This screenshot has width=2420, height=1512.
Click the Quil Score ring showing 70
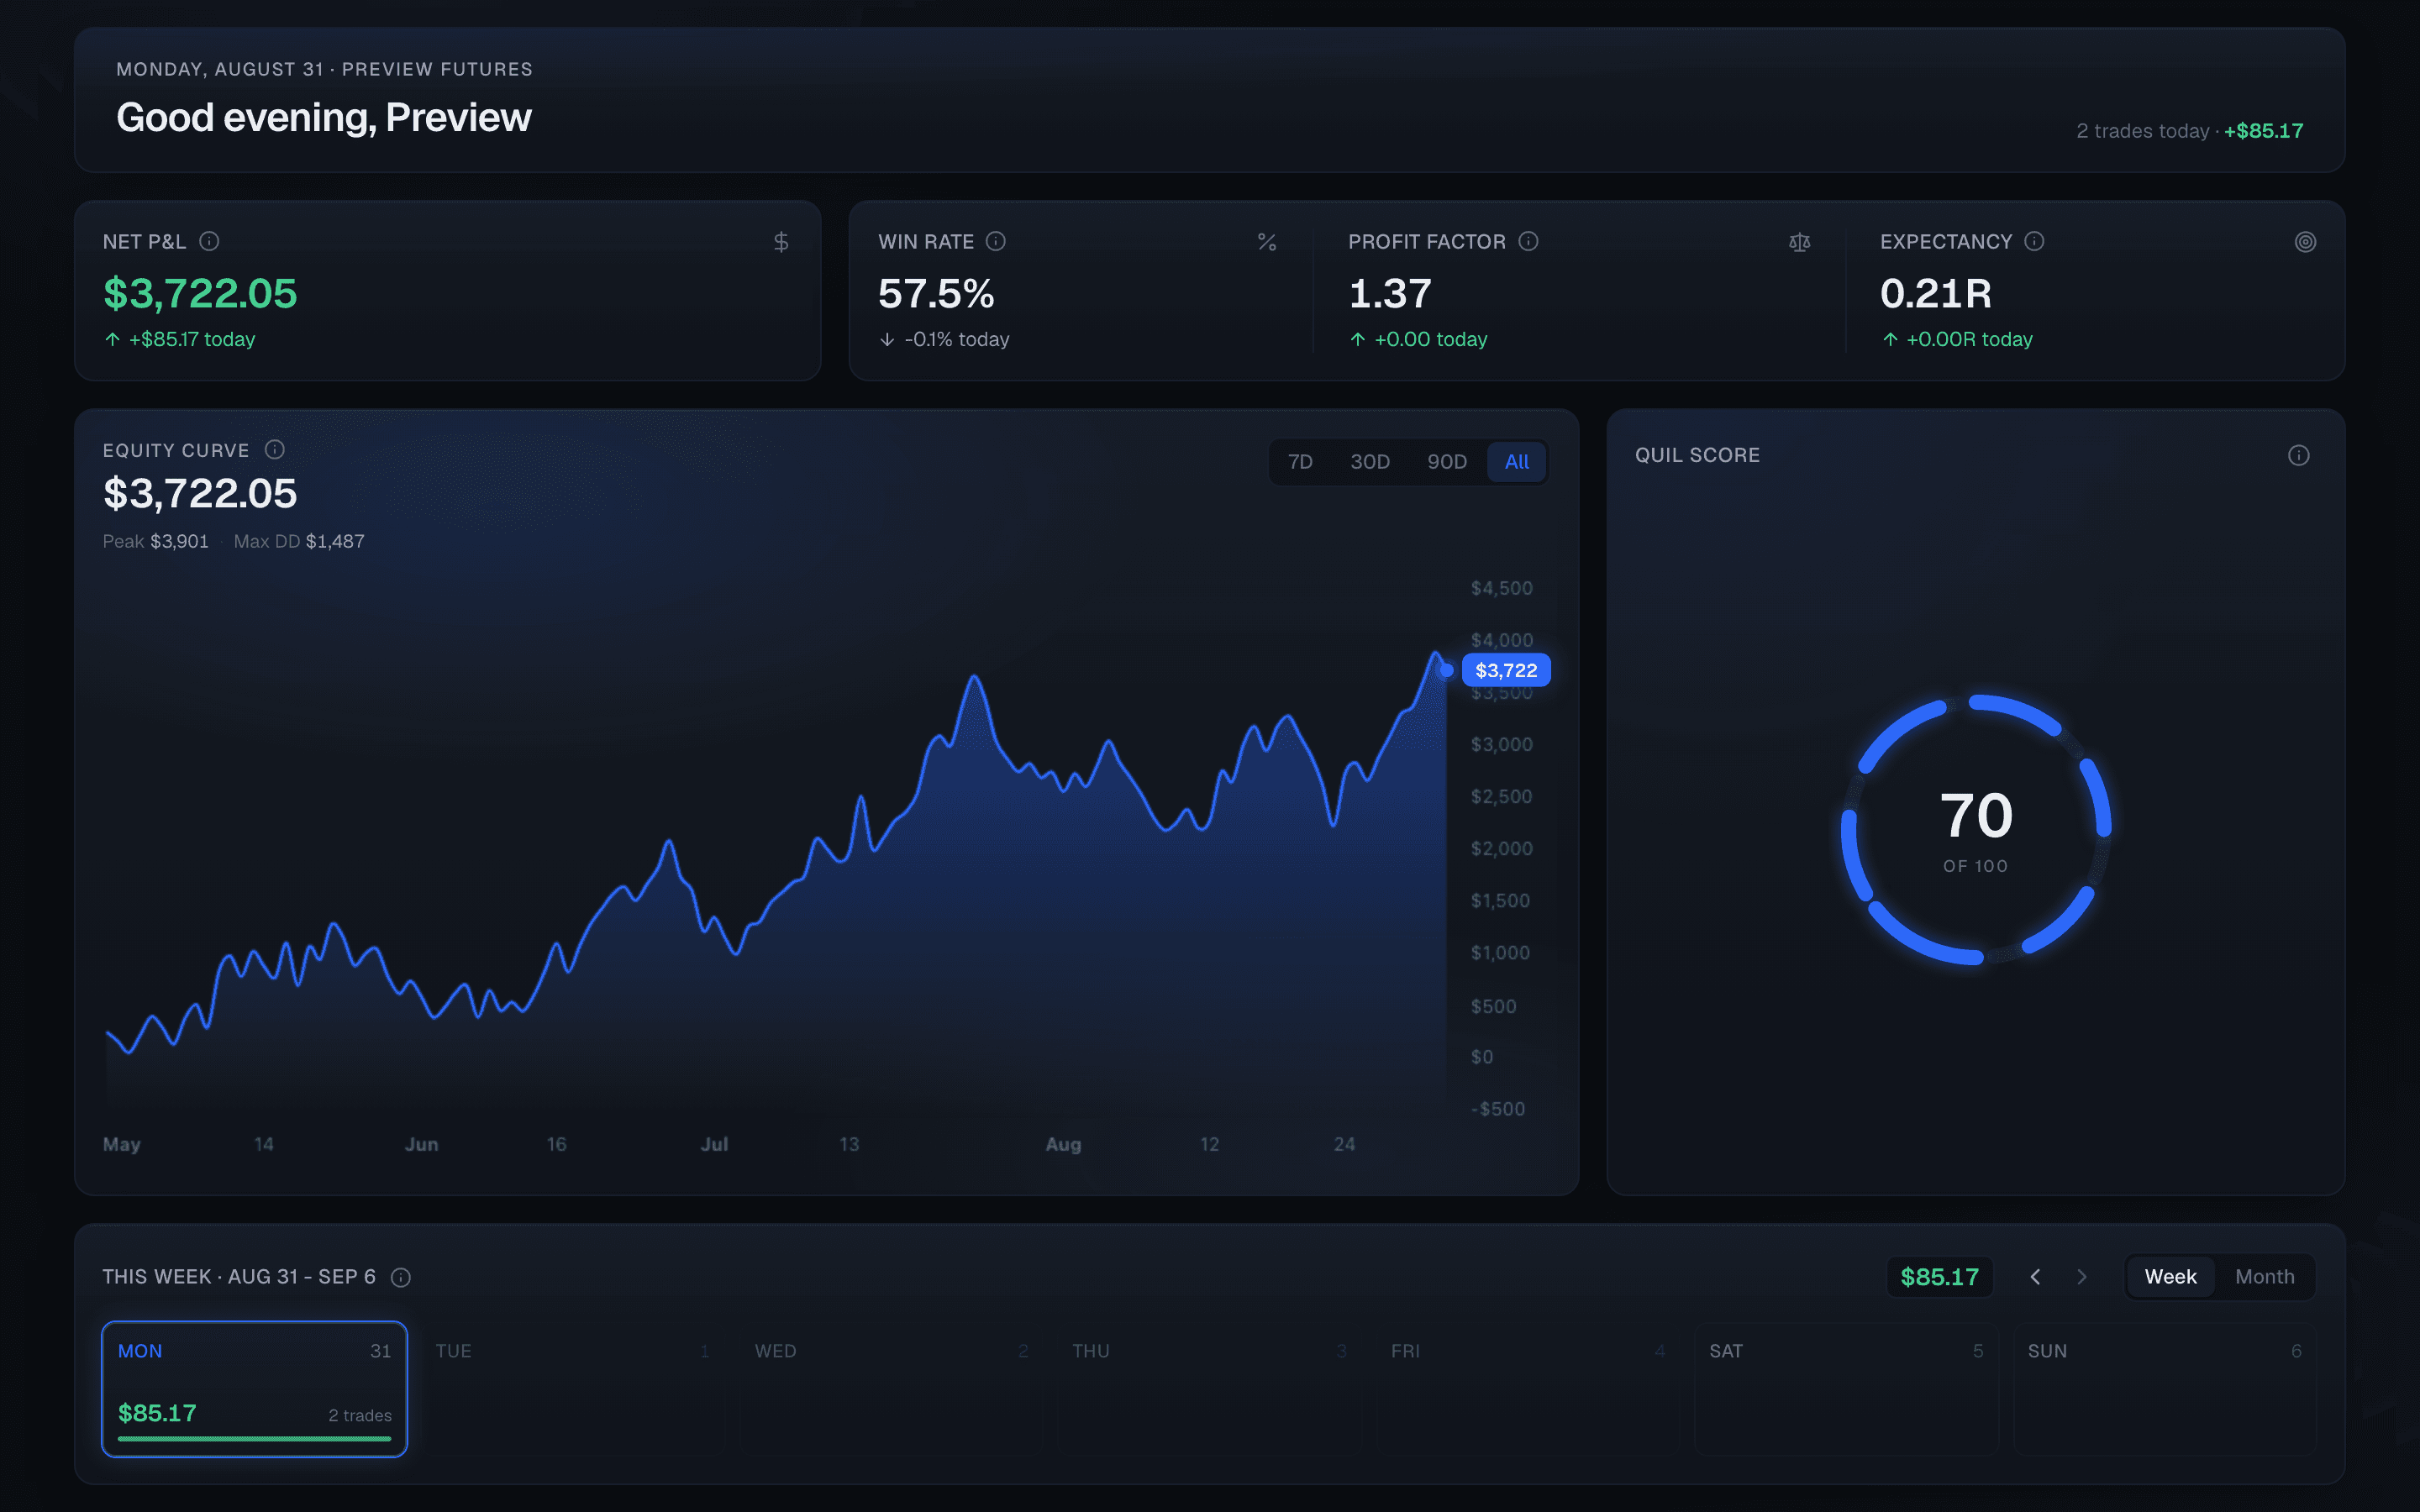pos(1976,829)
